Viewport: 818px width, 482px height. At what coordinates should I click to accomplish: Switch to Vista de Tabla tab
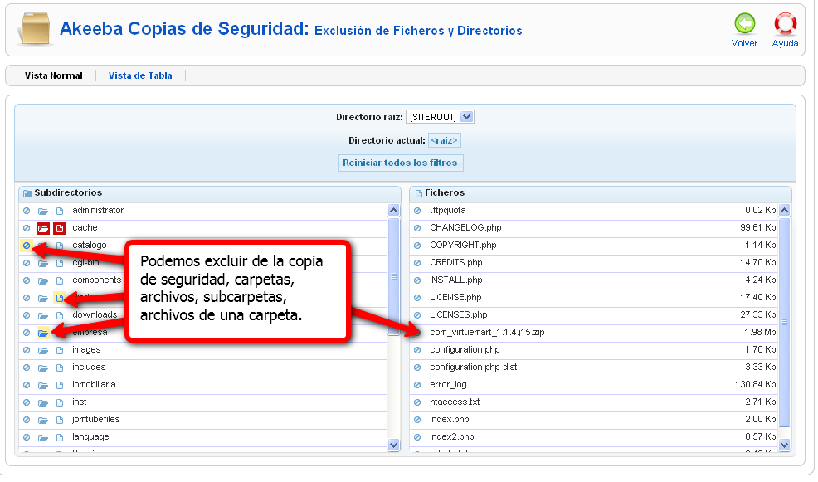click(141, 76)
